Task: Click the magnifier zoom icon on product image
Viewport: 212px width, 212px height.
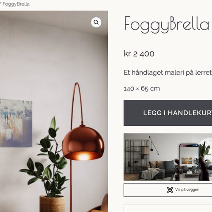Action: tap(96, 23)
